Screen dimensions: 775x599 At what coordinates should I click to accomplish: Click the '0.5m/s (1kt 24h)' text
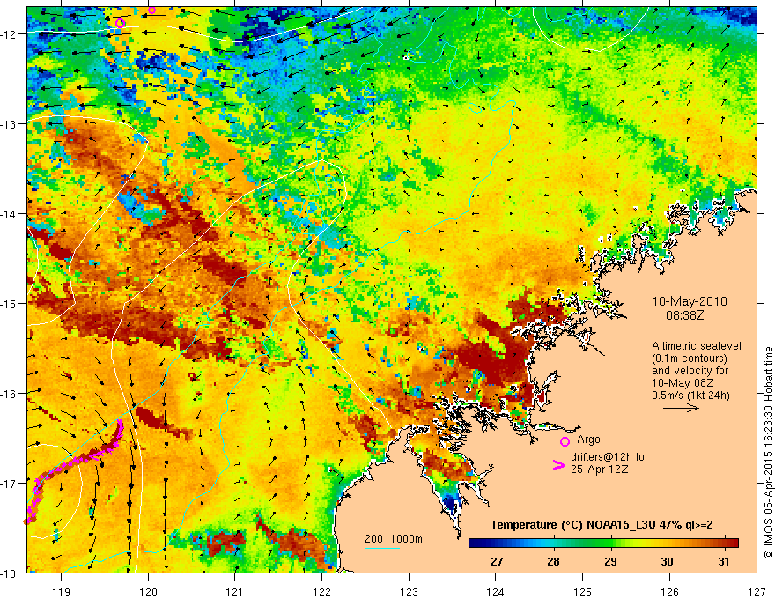pos(690,396)
